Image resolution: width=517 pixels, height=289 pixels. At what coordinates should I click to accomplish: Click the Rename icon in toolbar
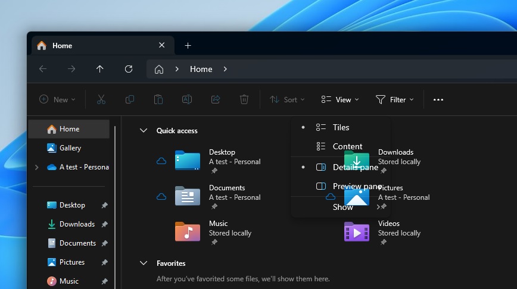coord(187,99)
